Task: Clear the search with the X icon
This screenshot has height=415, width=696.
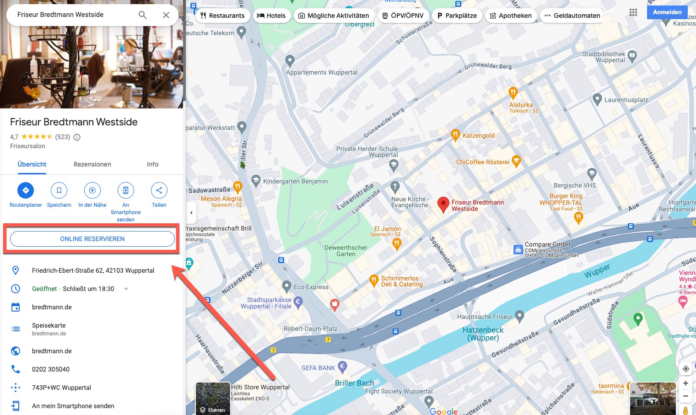Action: click(x=166, y=15)
